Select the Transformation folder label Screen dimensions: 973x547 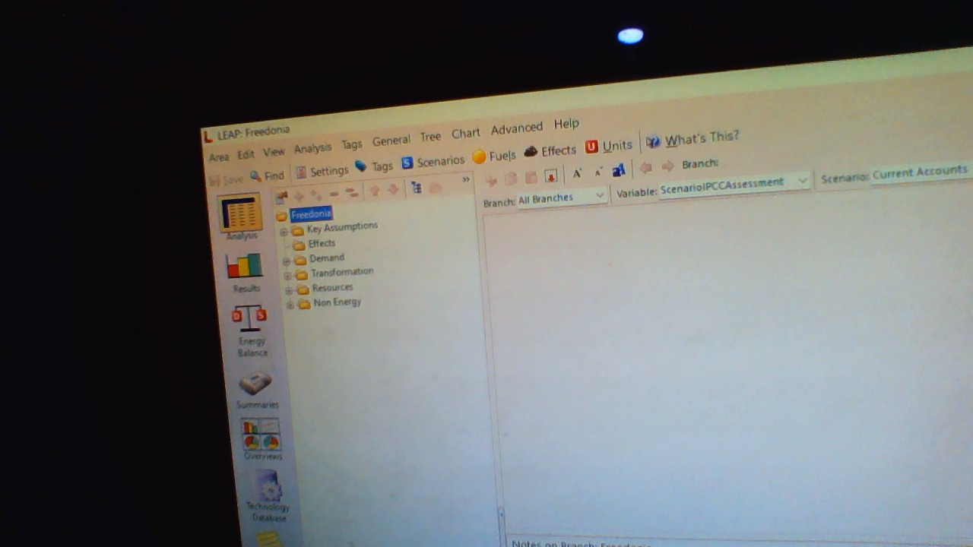[x=342, y=272]
